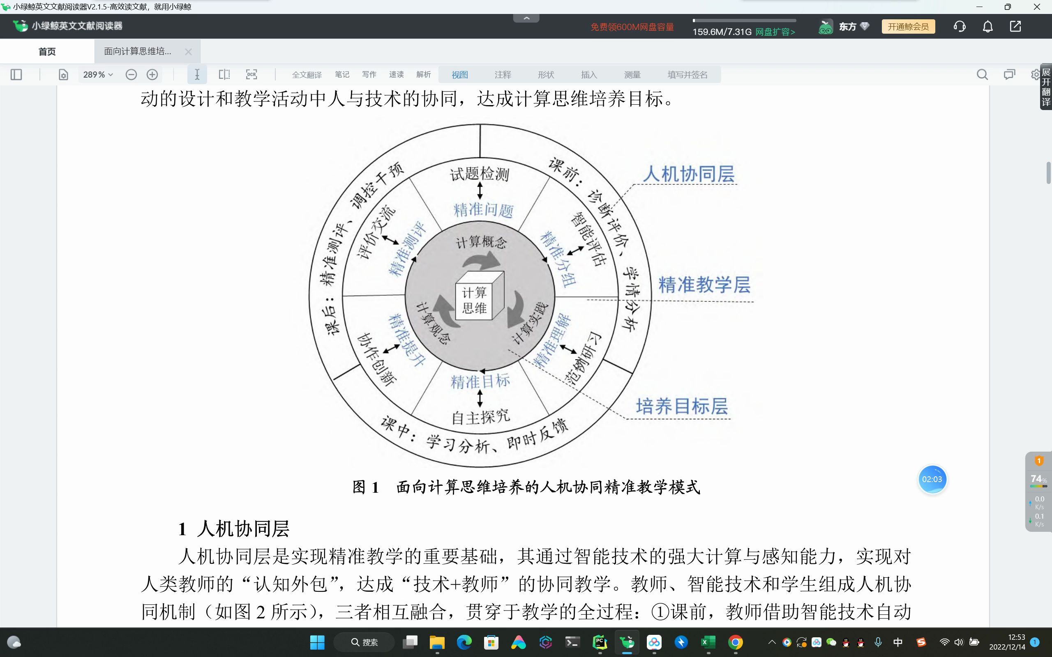Click the page settings document icon

point(63,75)
